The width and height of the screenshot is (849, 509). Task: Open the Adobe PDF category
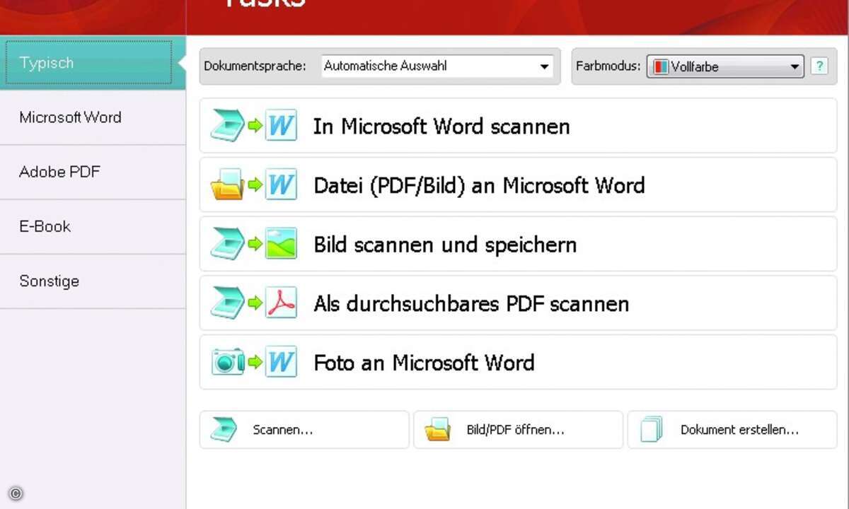click(93, 172)
